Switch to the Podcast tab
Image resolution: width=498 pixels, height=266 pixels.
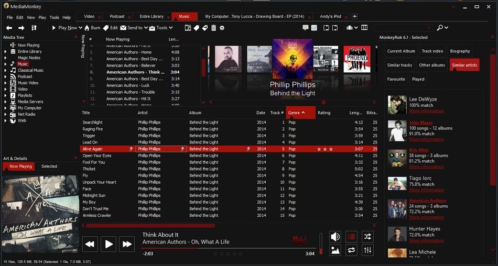pos(117,17)
